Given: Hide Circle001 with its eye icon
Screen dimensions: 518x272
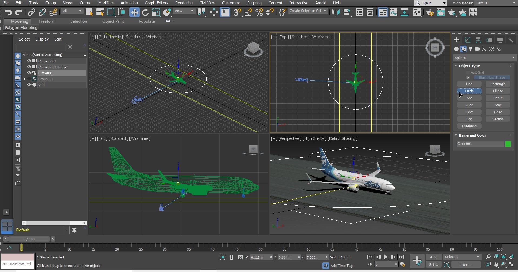Looking at the screenshot, I should tap(29, 73).
